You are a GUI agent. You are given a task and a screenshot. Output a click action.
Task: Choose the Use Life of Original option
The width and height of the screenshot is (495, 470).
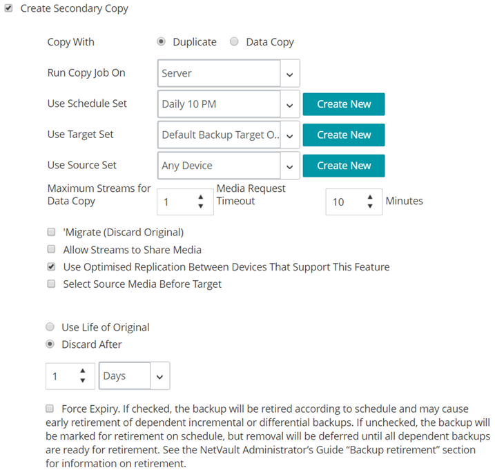pos(50,327)
